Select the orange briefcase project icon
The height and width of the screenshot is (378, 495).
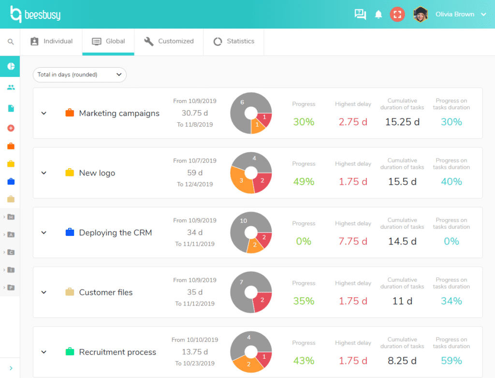click(10, 145)
